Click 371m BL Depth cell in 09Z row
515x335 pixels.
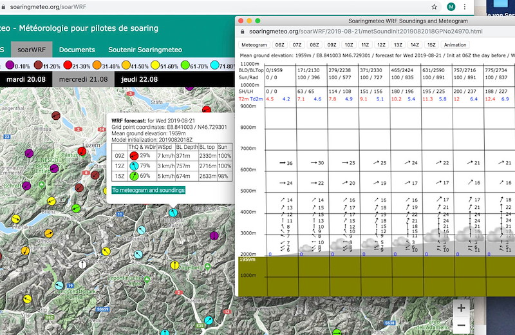coord(187,156)
